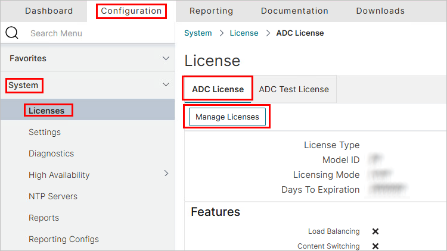Screen dimensions: 447x251
Task: Collapse the System section chevron
Action: tap(166, 85)
